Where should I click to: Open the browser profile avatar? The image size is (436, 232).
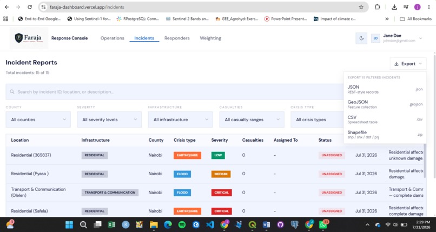[x=418, y=7]
